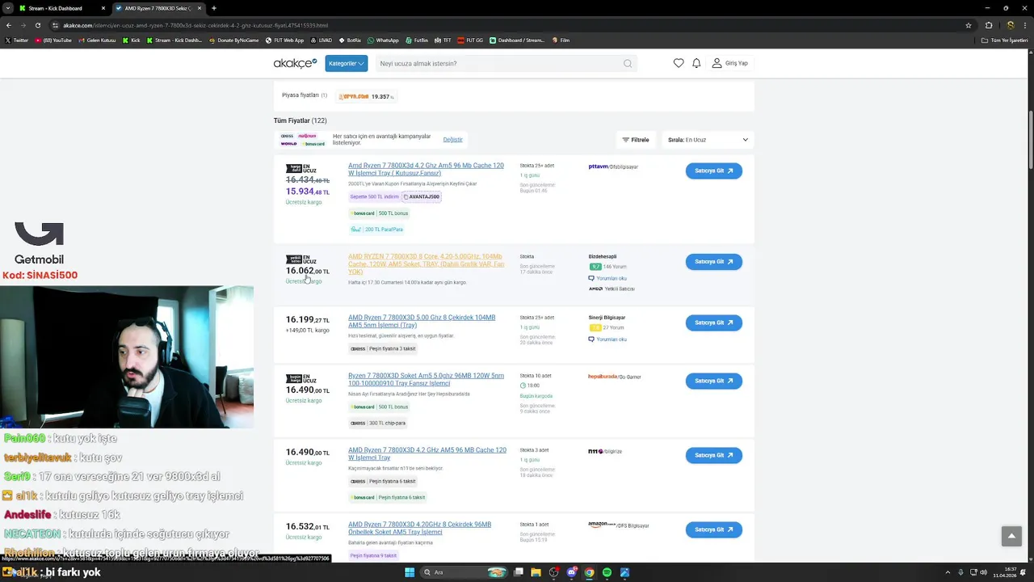Click the browser back arrow

click(9, 25)
